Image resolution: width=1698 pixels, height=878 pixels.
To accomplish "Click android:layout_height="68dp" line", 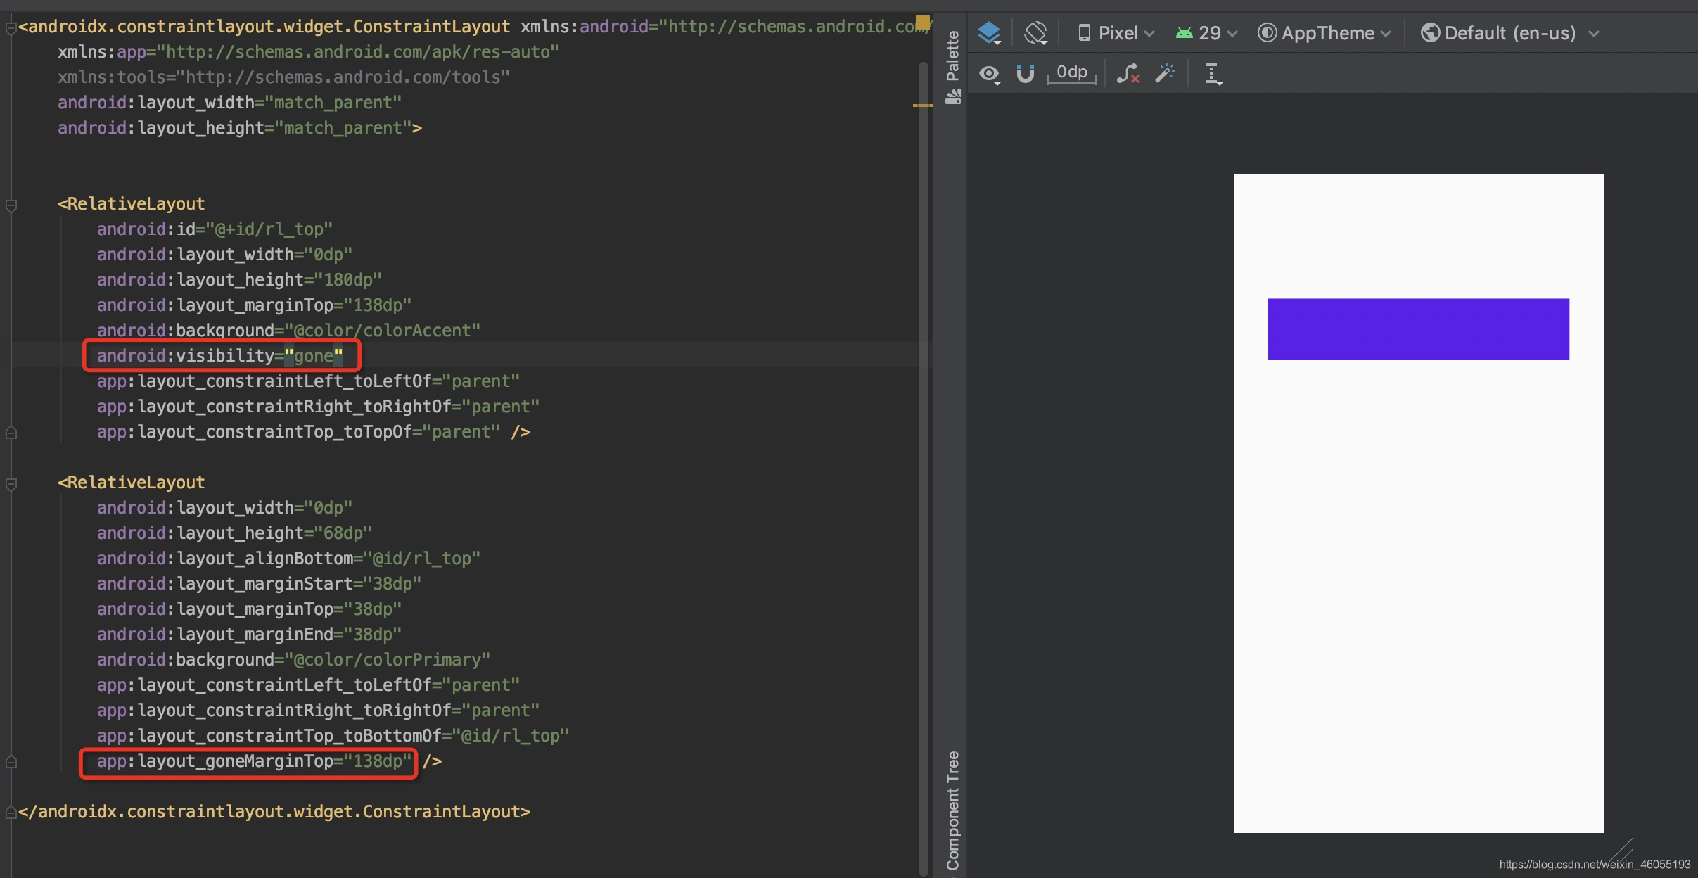I will 234,533.
